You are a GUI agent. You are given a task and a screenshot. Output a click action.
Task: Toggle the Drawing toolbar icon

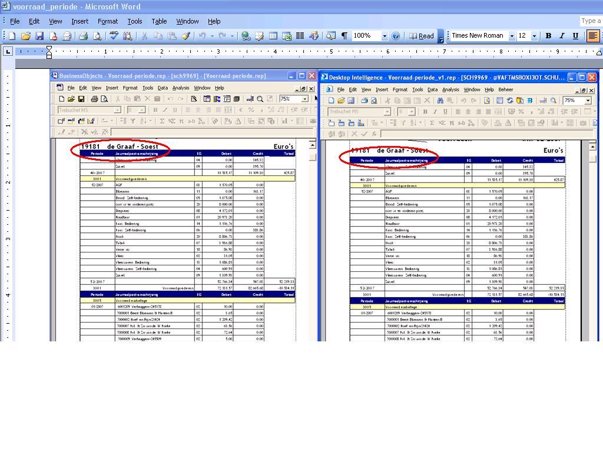pos(314,36)
